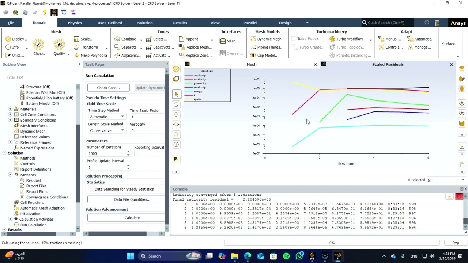Enable Data Sampling for Steady Statistics
Image resolution: width=468 pixels, height=263 pixels.
click(91, 189)
